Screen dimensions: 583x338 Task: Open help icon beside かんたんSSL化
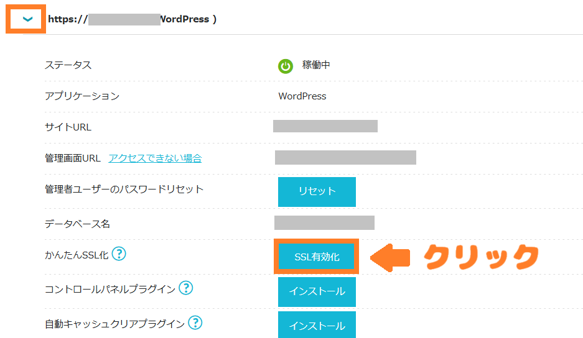pyautogui.click(x=119, y=253)
